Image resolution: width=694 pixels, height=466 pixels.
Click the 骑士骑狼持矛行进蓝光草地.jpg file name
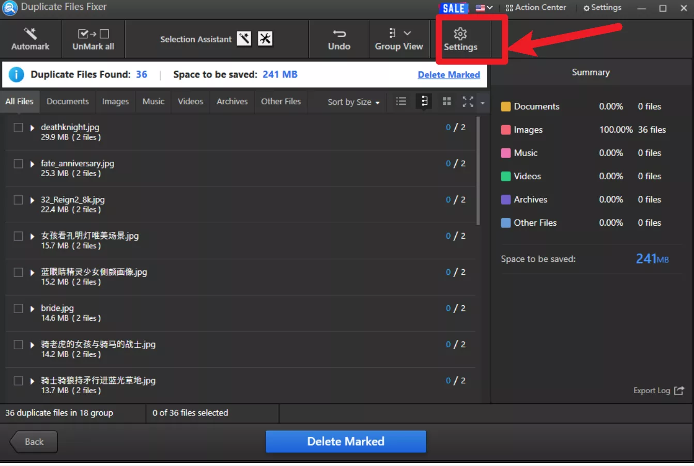(98, 380)
